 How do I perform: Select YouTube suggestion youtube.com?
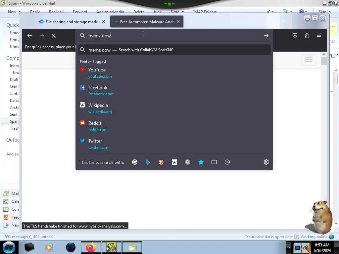point(174,73)
